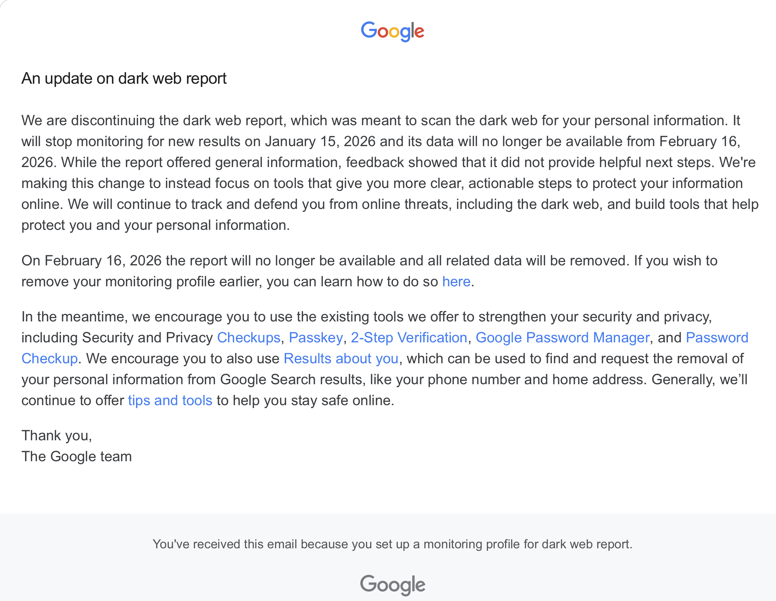776x601 pixels.
Task: Open the 2-Step Verification link
Action: click(409, 338)
